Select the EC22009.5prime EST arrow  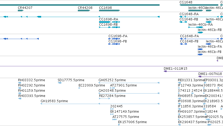click(x=79, y=88)
